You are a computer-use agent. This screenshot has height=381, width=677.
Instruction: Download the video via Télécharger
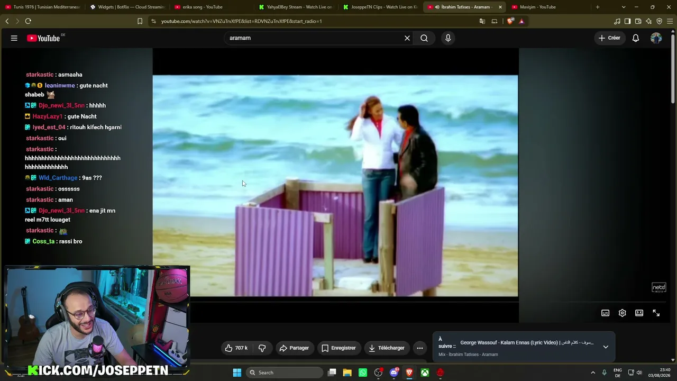coord(387,348)
